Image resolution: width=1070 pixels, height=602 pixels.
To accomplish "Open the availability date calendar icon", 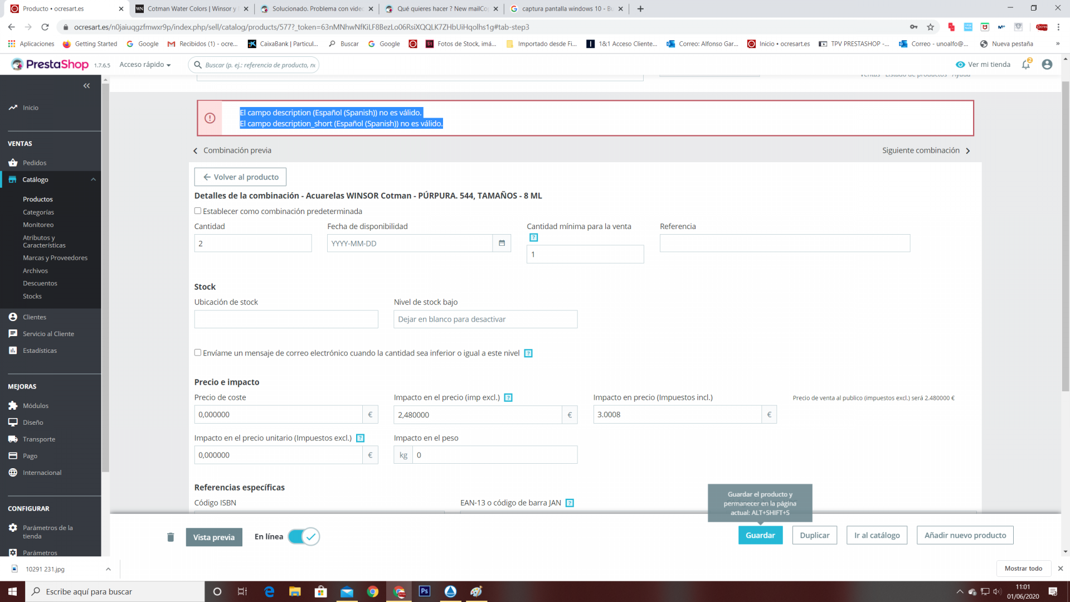I will pyautogui.click(x=502, y=243).
